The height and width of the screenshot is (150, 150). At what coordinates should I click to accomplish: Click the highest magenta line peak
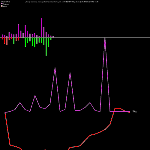click(105, 38)
